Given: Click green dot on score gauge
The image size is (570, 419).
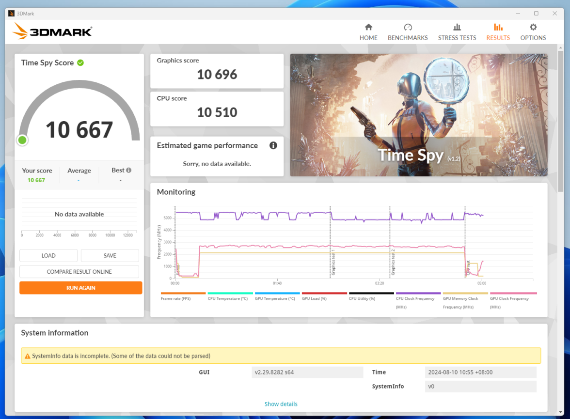Looking at the screenshot, I should point(22,140).
